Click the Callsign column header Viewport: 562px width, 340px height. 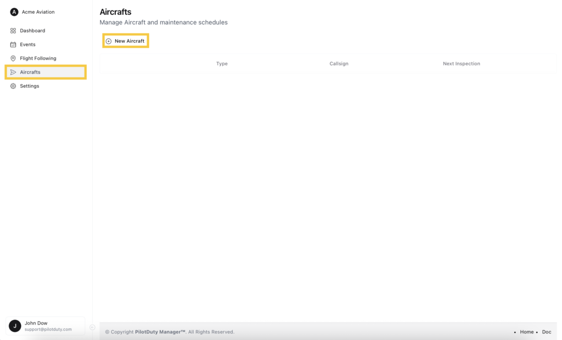(339, 64)
